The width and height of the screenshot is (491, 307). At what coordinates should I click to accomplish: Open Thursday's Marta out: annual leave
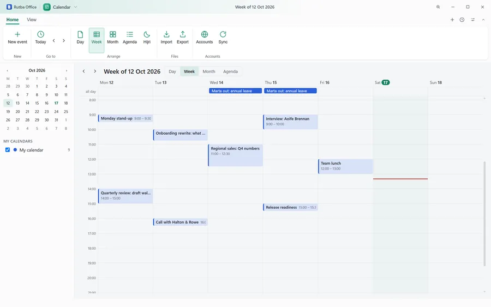tap(290, 91)
